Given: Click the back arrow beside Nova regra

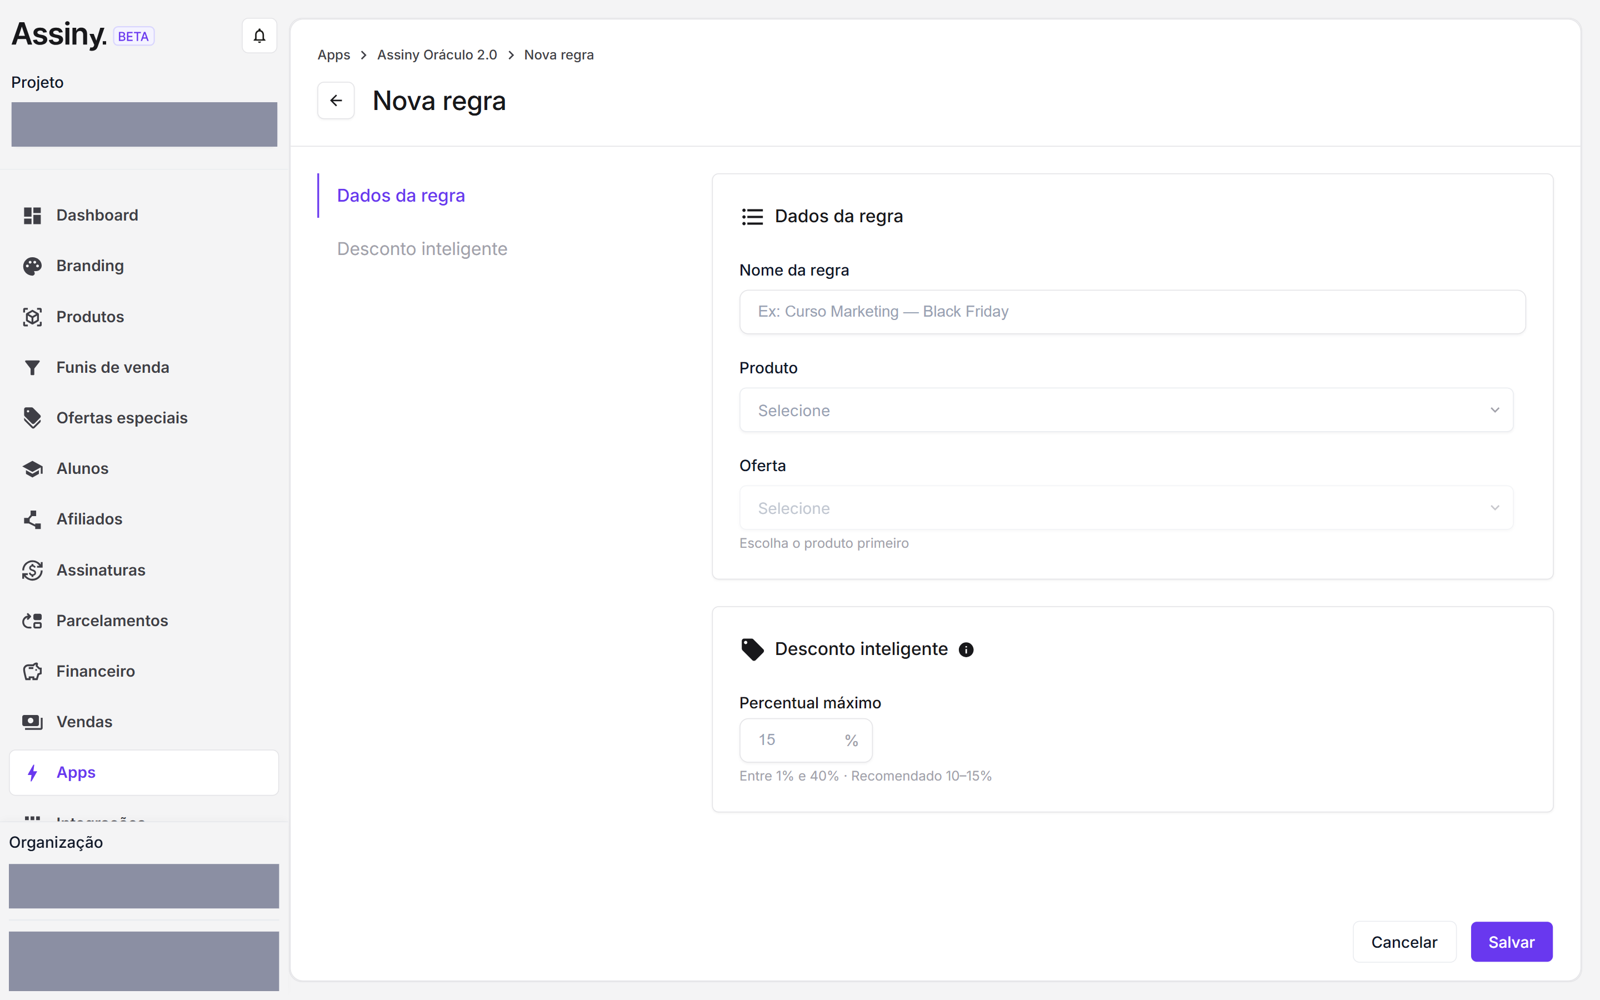Looking at the screenshot, I should pos(336,101).
